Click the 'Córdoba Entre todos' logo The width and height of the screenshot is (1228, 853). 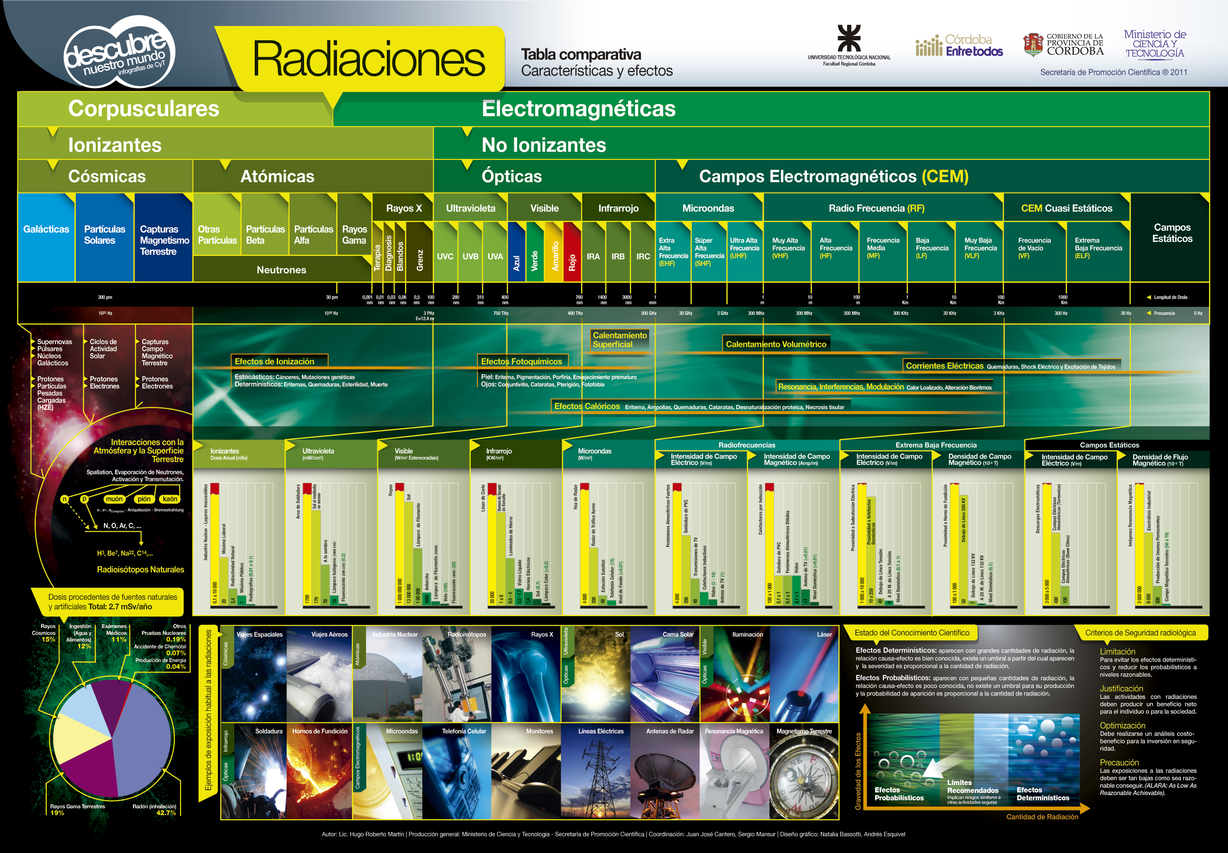pyautogui.click(x=959, y=45)
